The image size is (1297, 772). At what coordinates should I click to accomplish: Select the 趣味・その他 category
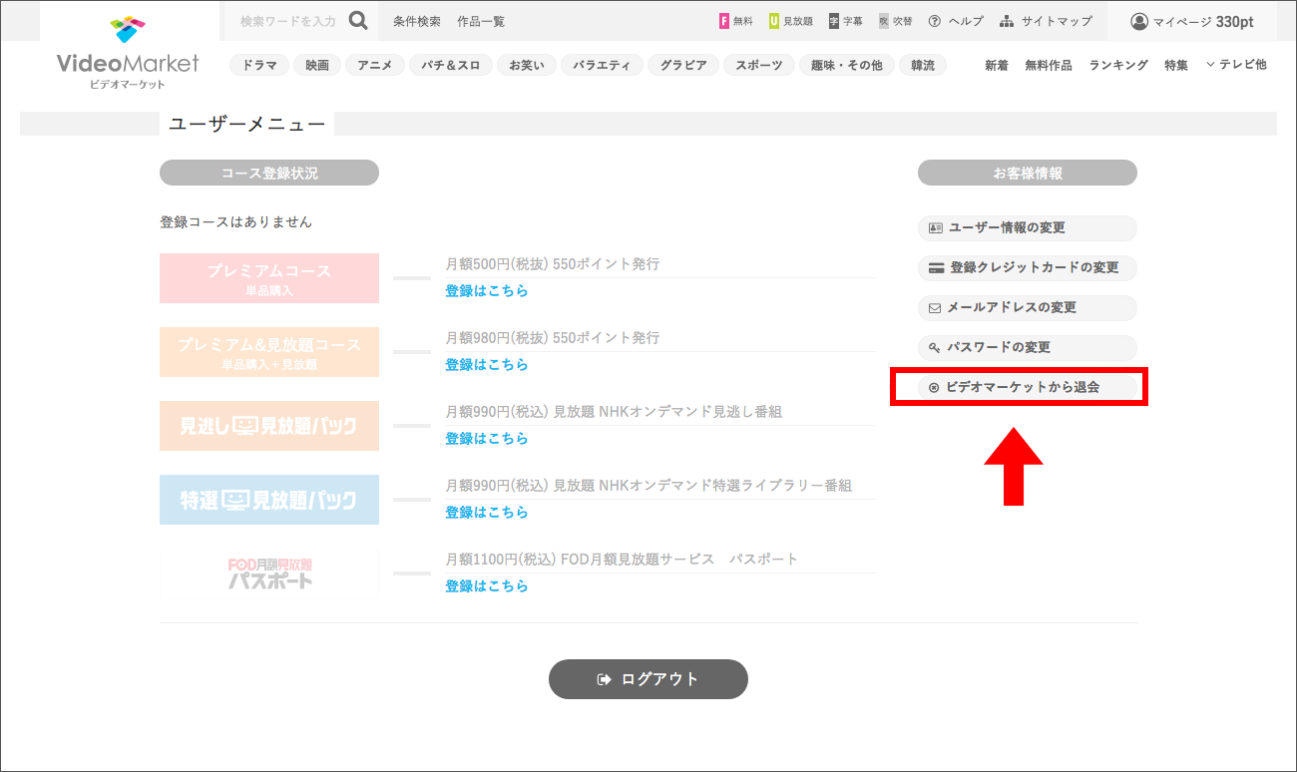click(x=847, y=65)
